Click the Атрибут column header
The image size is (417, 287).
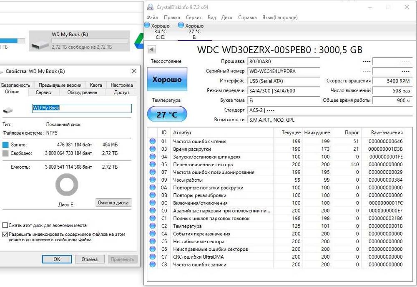[222, 132]
